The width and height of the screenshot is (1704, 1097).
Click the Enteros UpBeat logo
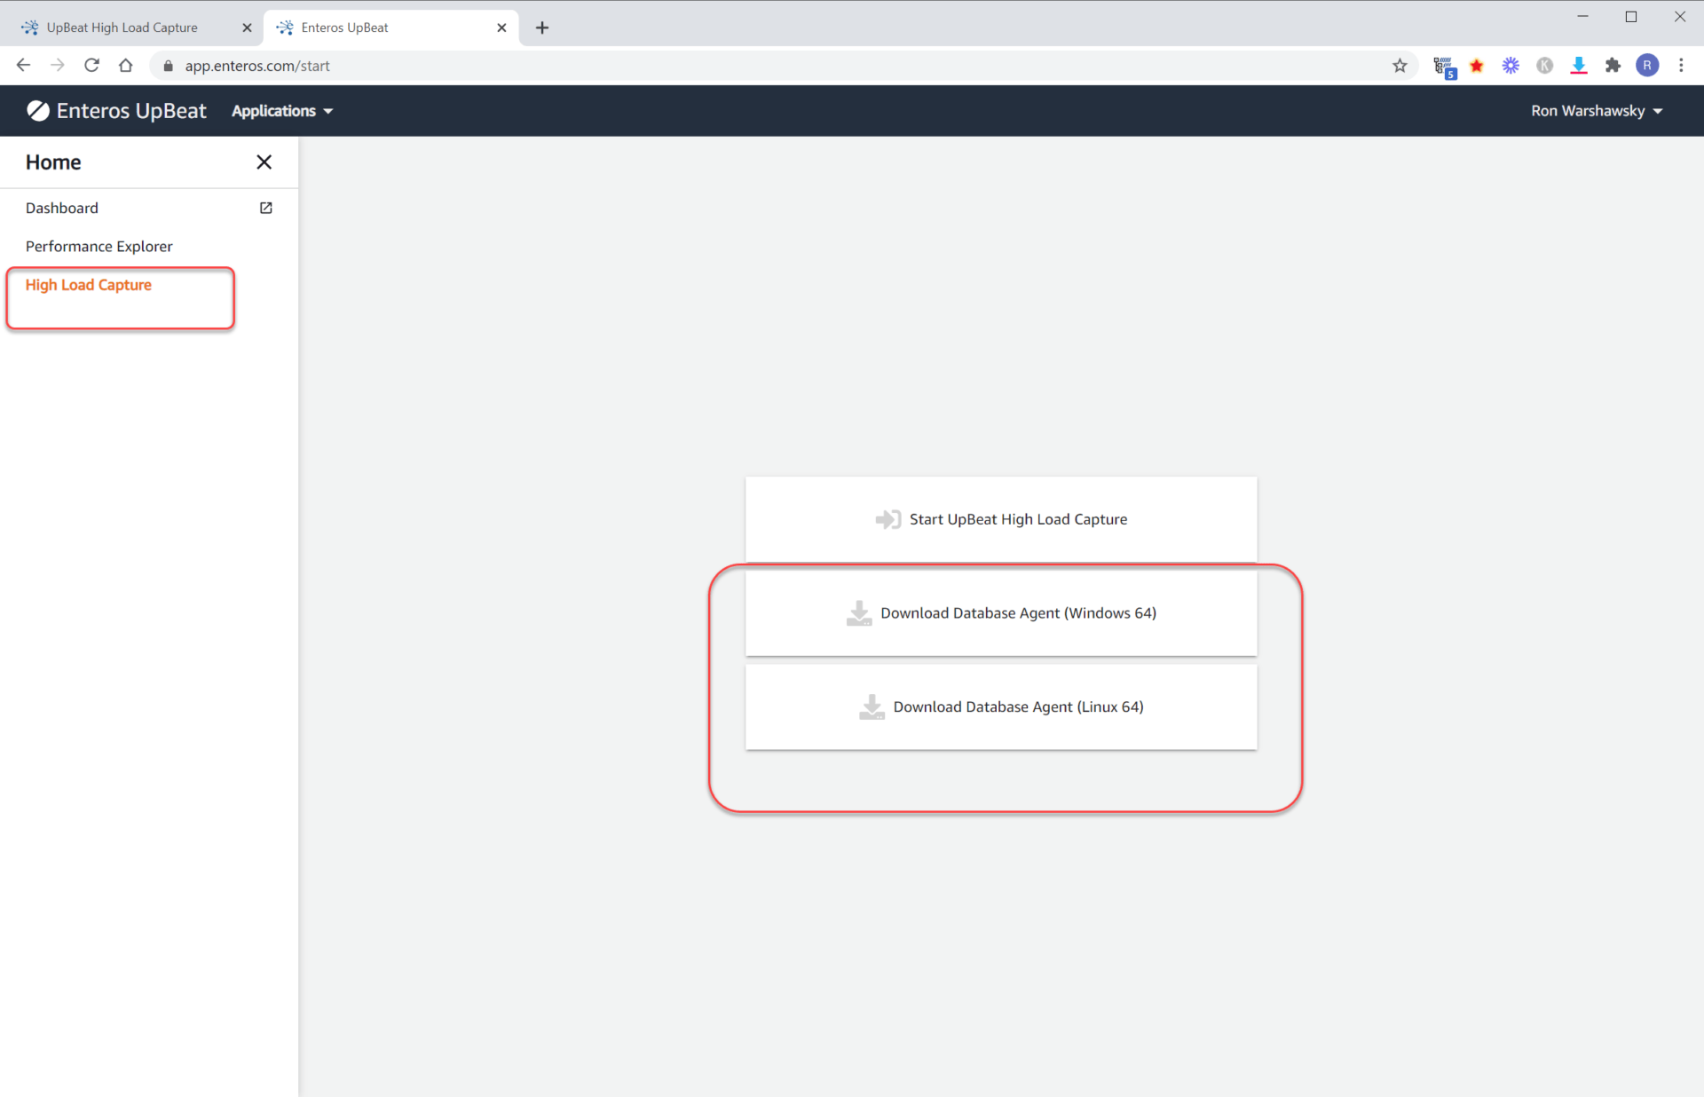coord(117,111)
